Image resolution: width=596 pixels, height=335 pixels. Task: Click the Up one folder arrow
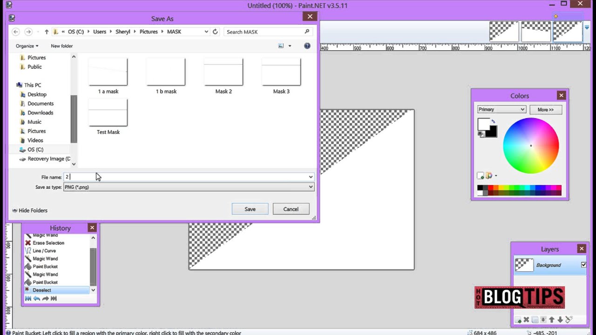(x=47, y=32)
